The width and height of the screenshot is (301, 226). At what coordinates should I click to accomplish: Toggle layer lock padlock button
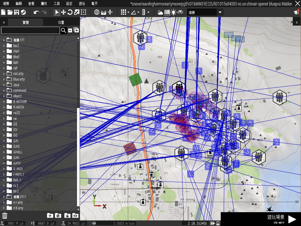pyautogui.click(x=67, y=216)
